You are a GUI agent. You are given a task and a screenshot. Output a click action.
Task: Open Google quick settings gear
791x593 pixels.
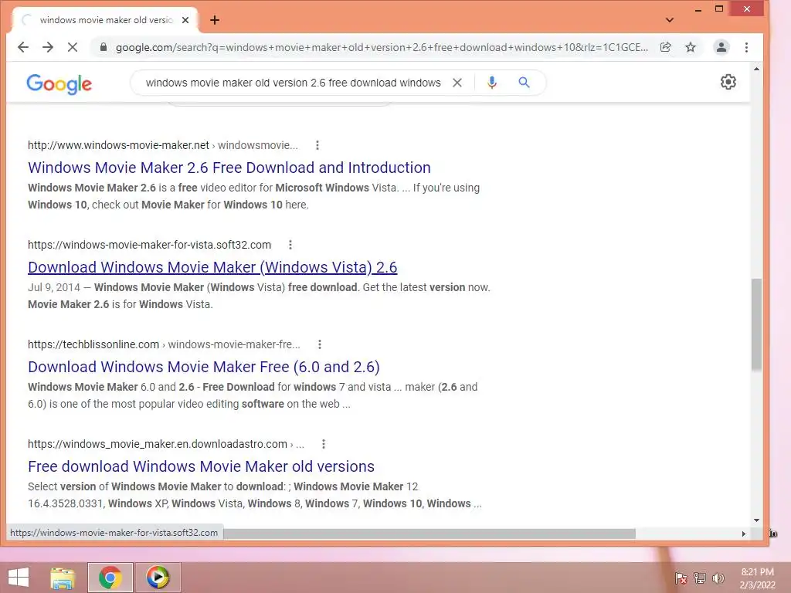coord(728,82)
